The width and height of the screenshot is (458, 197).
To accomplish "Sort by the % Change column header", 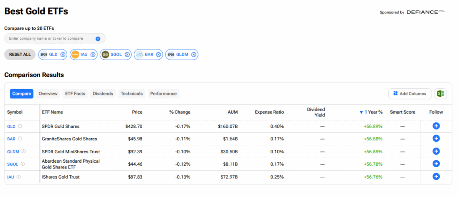I will pyautogui.click(x=180, y=112).
